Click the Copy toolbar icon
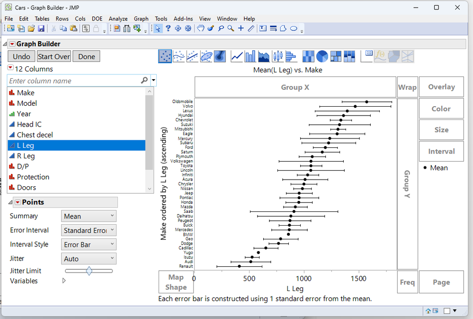The height and width of the screenshot is (319, 473). pos(63,29)
